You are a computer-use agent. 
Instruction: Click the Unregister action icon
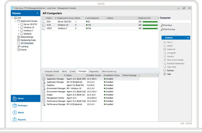coord(165,53)
